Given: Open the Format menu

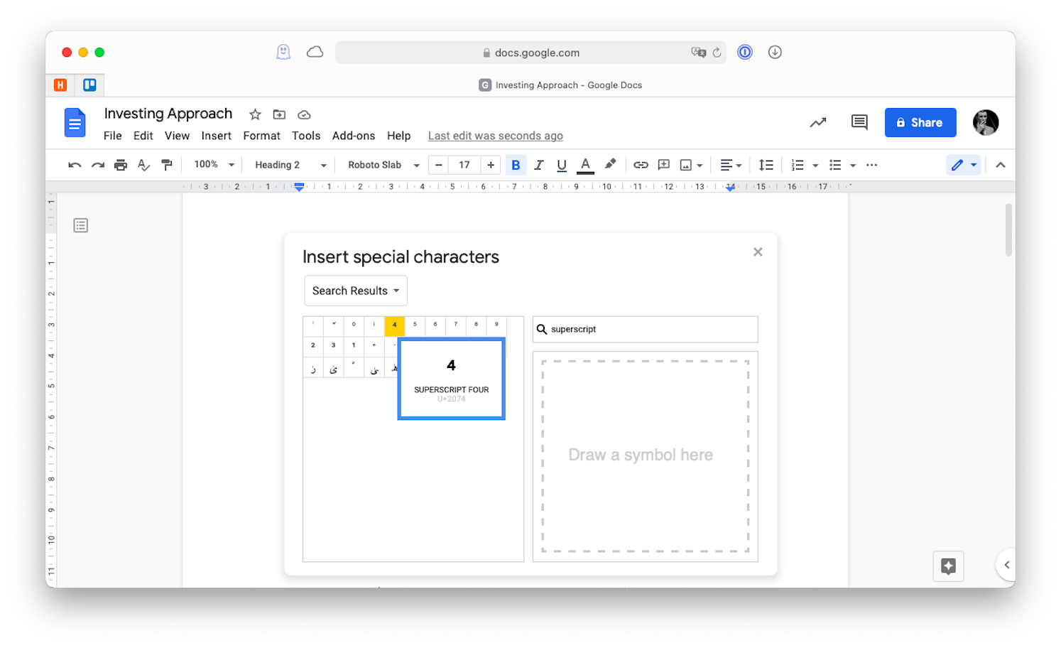Looking at the screenshot, I should (261, 135).
